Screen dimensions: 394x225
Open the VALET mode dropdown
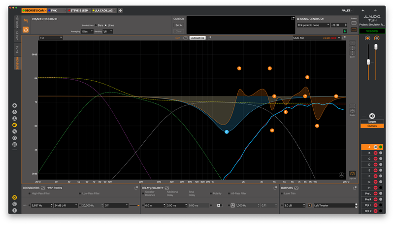(x=347, y=10)
